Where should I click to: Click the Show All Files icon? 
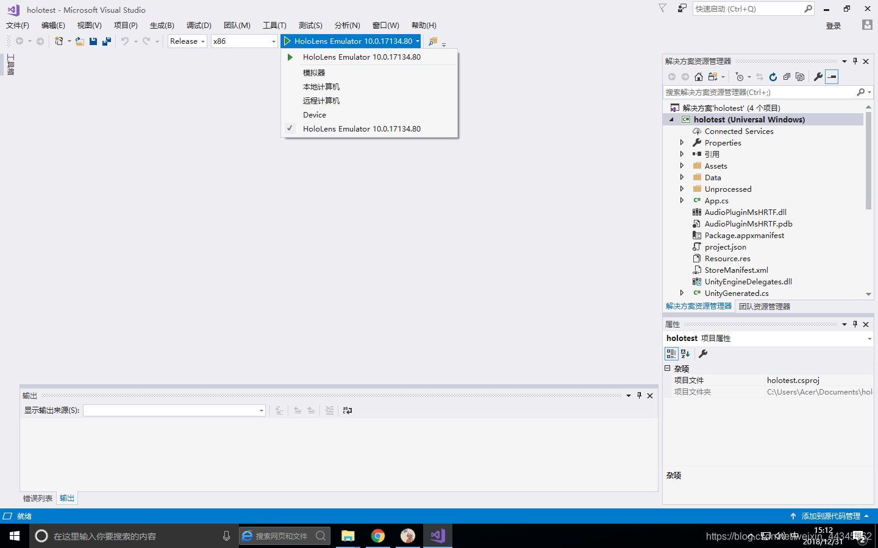(x=800, y=77)
